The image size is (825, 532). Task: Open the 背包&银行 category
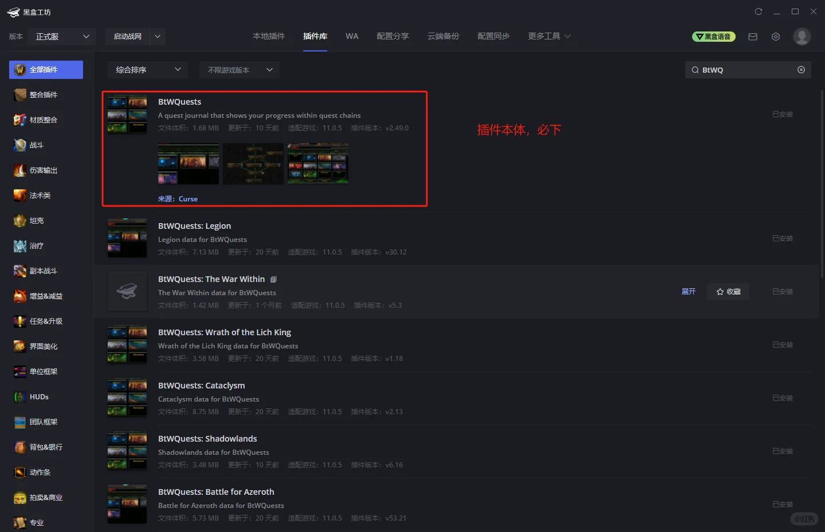46,447
